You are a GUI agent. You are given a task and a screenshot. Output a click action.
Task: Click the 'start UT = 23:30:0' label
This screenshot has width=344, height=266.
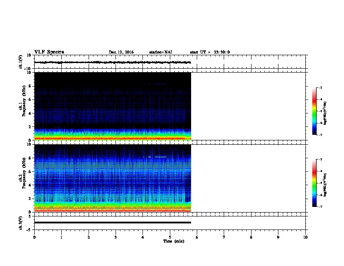click(210, 52)
